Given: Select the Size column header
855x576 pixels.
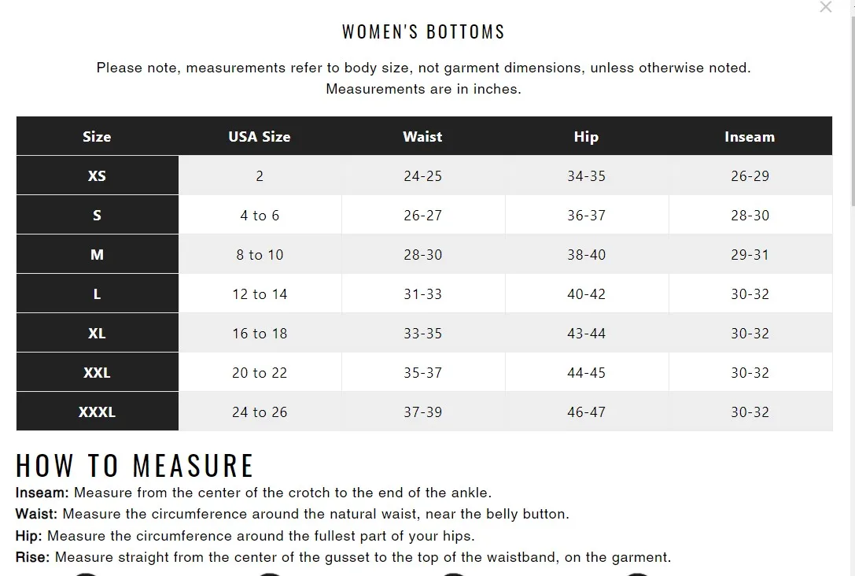Looking at the screenshot, I should pyautogui.click(x=97, y=136).
